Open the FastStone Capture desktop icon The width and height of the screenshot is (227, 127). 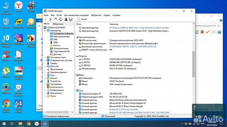(31, 41)
